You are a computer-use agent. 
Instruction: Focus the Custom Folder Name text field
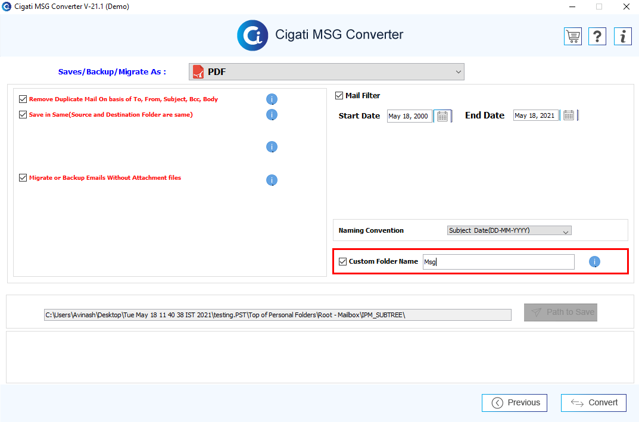[499, 262]
